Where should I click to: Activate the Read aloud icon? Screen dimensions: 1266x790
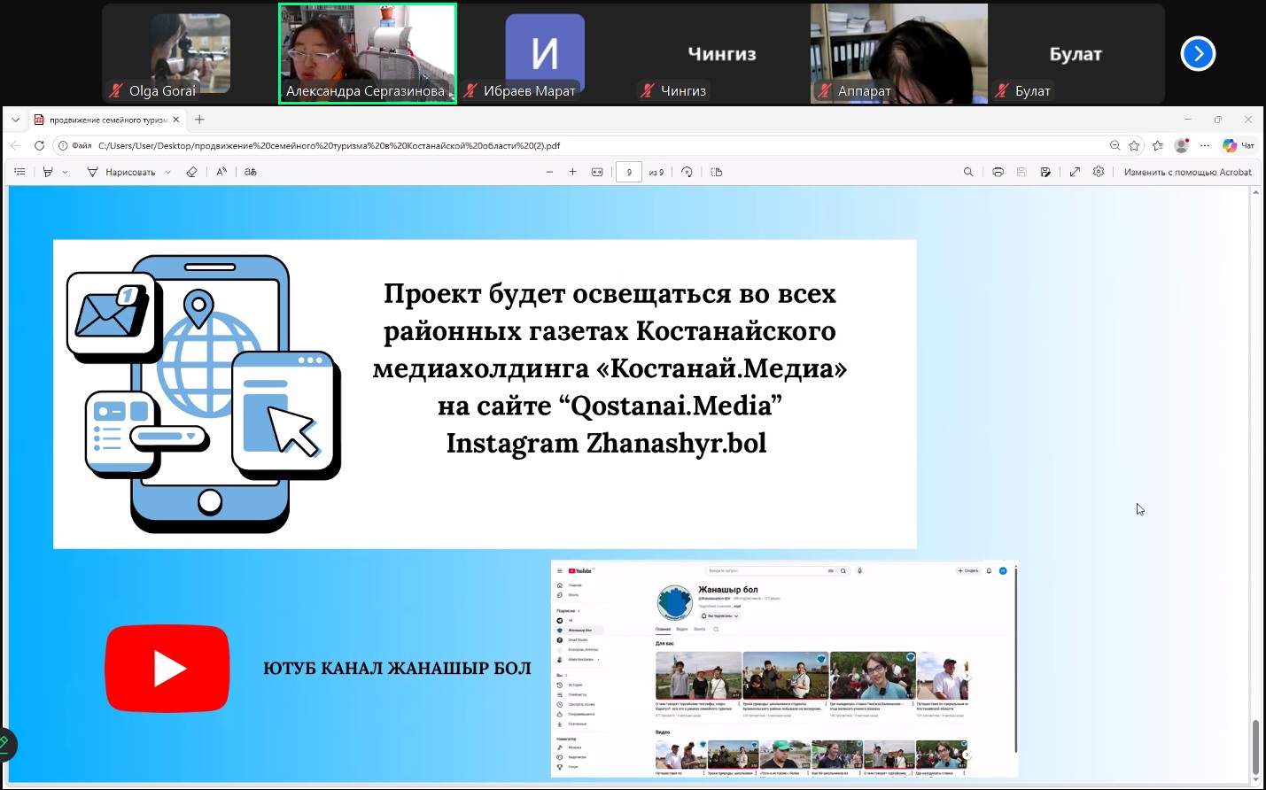tap(221, 172)
